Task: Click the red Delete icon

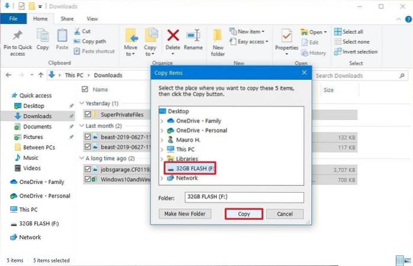Action: tap(173, 35)
